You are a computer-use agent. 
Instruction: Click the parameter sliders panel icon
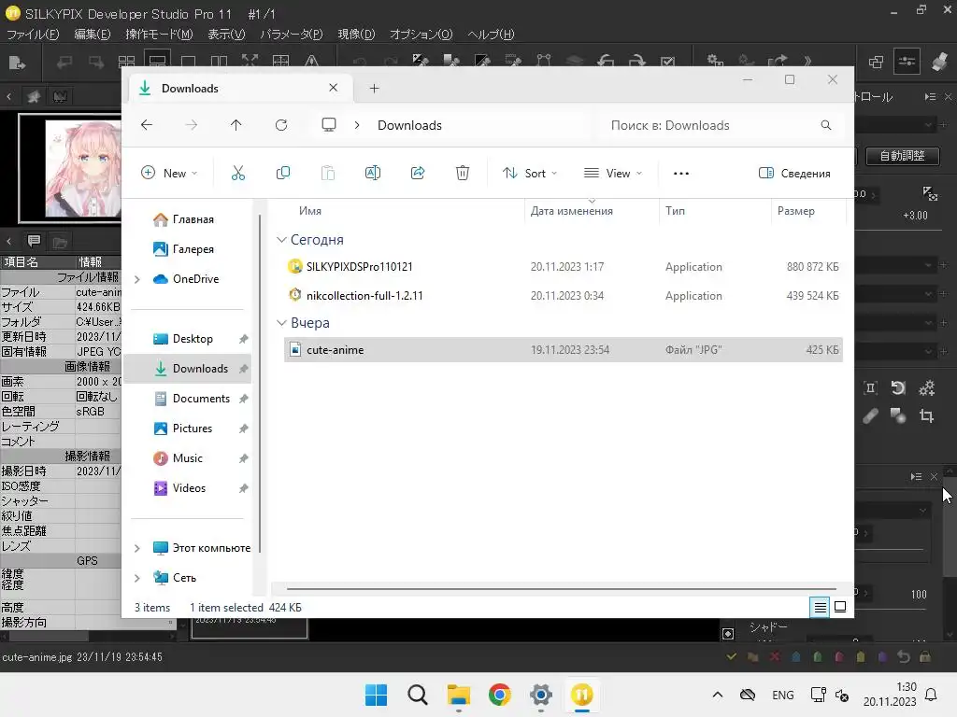907,62
